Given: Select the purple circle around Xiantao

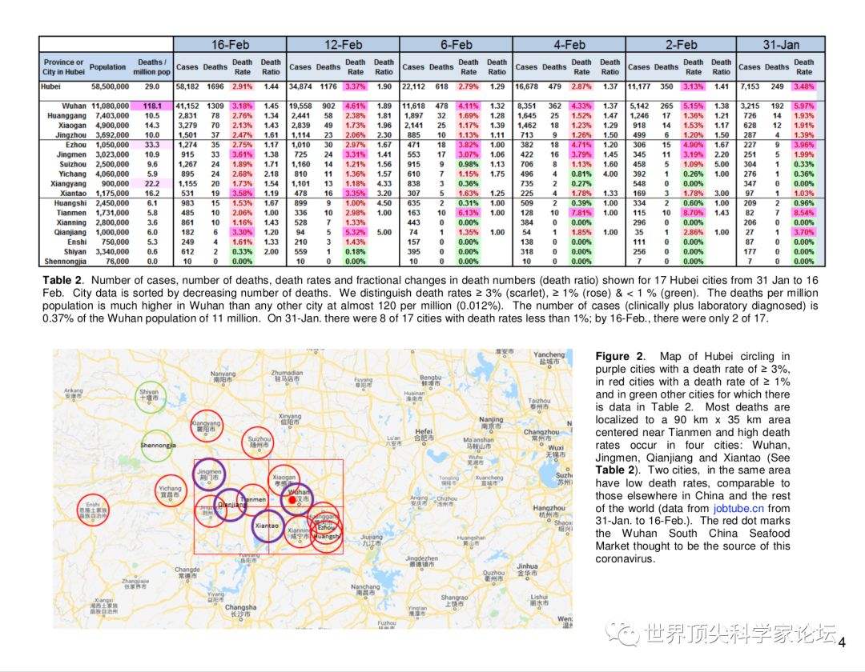Looking at the screenshot, I should pos(266,526).
